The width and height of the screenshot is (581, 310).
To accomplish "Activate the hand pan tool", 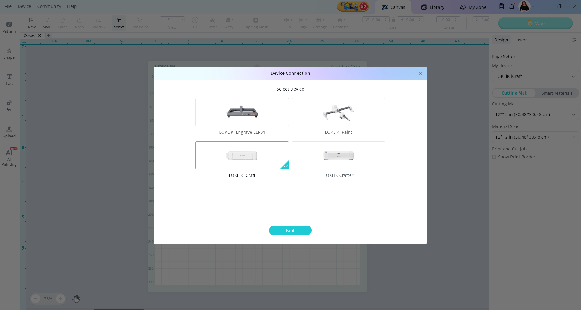I will pos(76,299).
